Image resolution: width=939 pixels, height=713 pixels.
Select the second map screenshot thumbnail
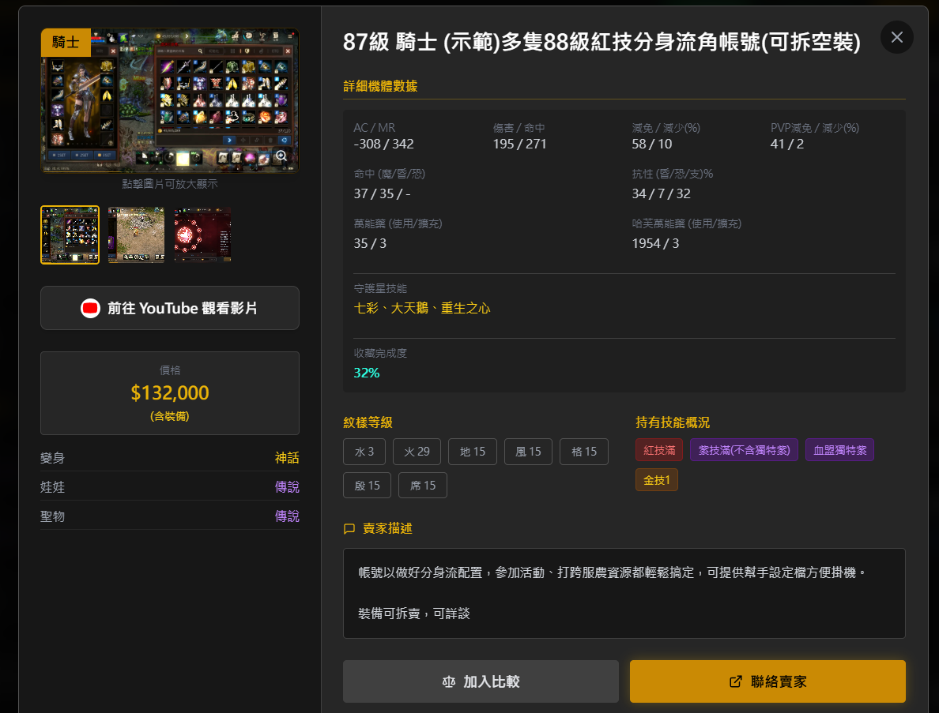tap(136, 235)
